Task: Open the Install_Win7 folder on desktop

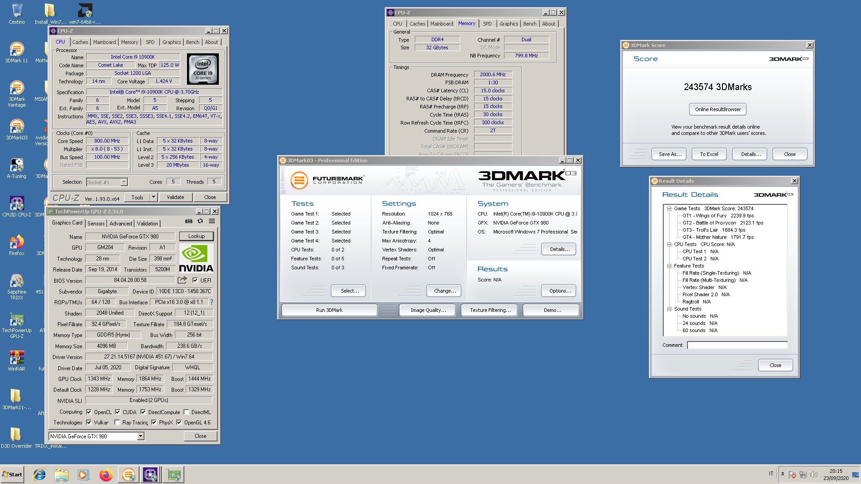Action: (x=50, y=14)
